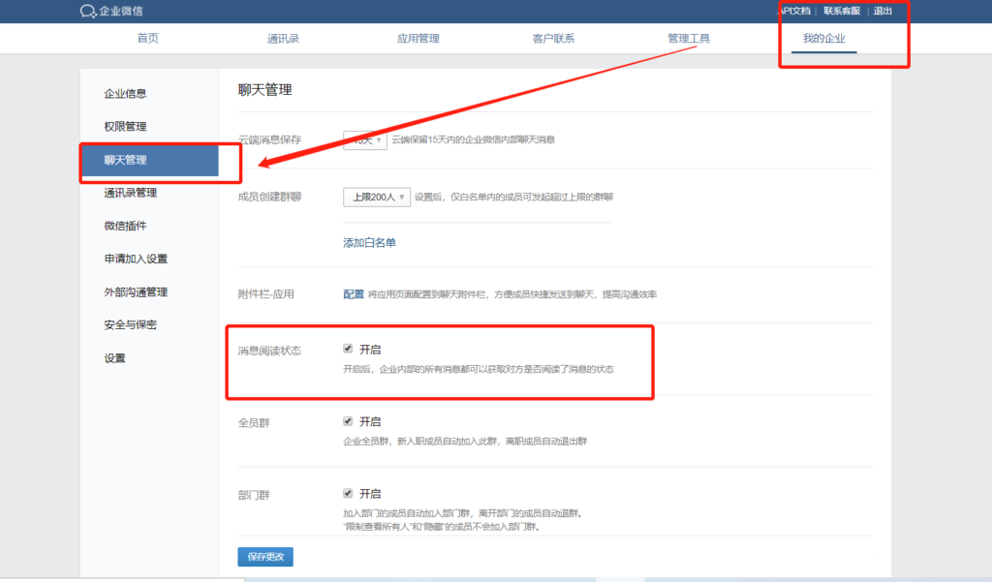Select the 管理工具 tab

688,39
